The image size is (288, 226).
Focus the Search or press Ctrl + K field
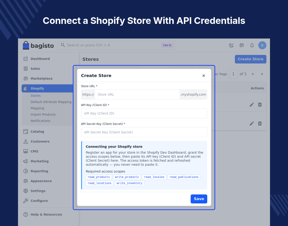coord(117,45)
